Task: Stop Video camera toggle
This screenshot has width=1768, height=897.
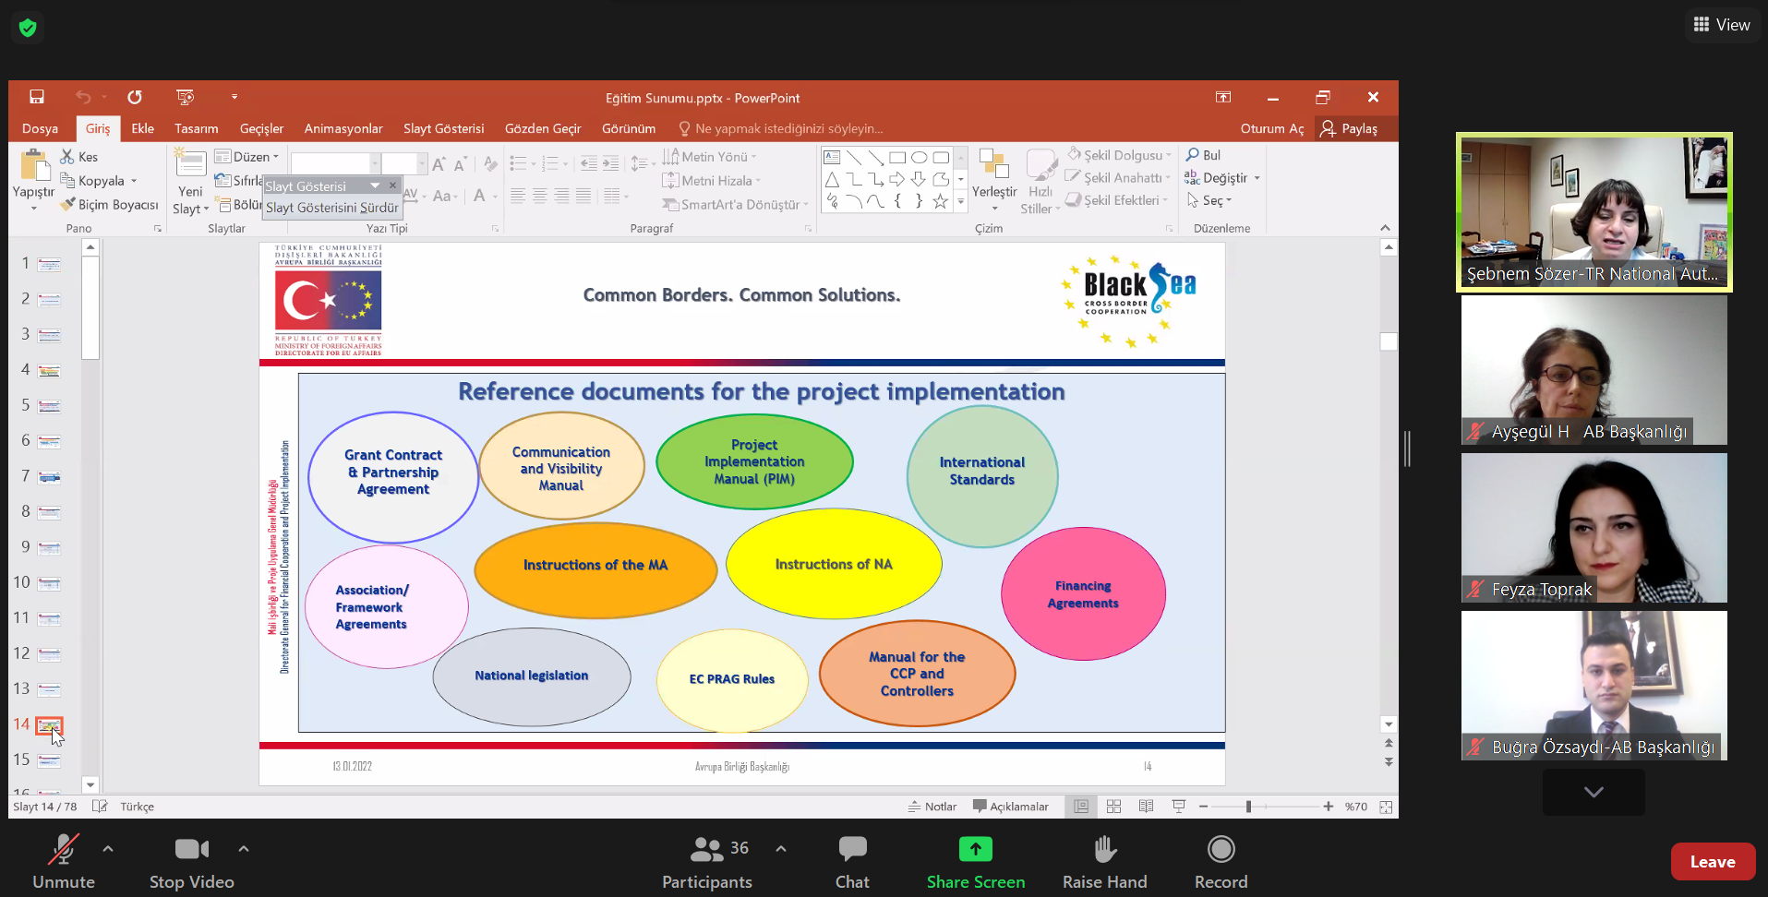Action: pos(191,850)
